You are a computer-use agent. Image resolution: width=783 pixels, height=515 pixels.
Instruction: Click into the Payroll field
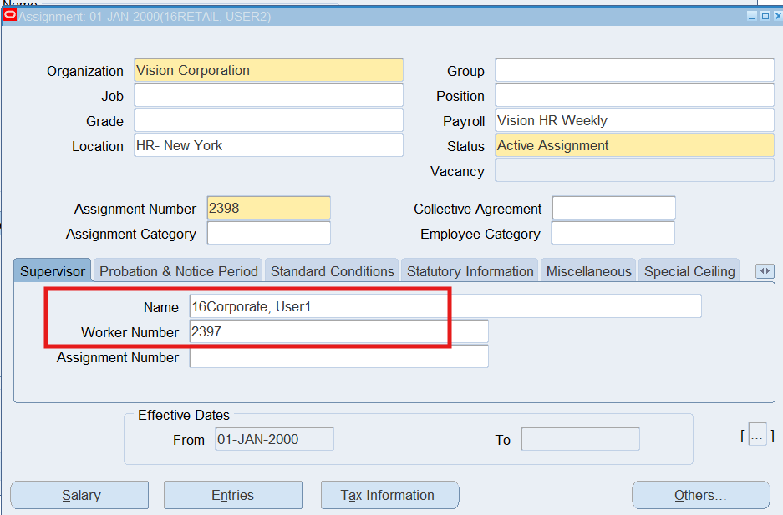click(634, 121)
